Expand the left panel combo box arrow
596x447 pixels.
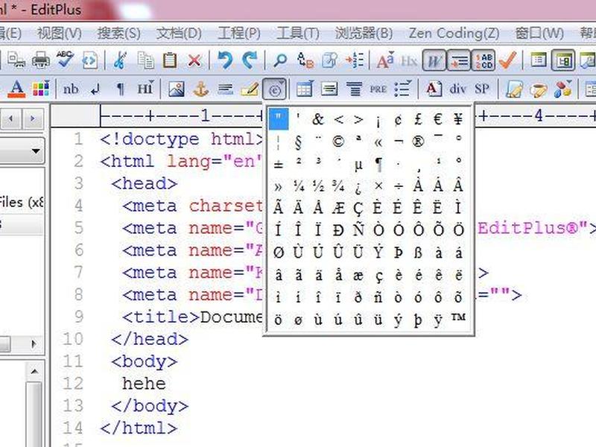tap(36, 151)
